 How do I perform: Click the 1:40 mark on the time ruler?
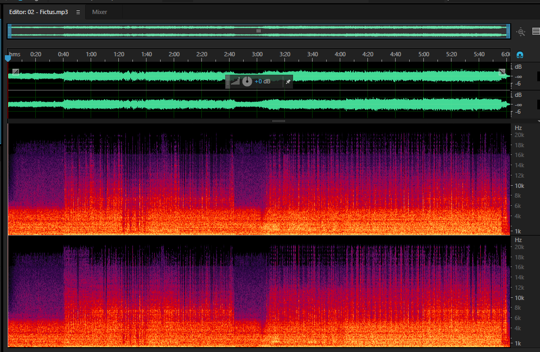(x=147, y=54)
